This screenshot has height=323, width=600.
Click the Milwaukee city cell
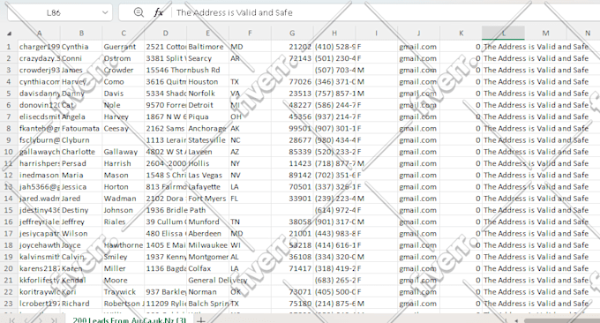207,245
